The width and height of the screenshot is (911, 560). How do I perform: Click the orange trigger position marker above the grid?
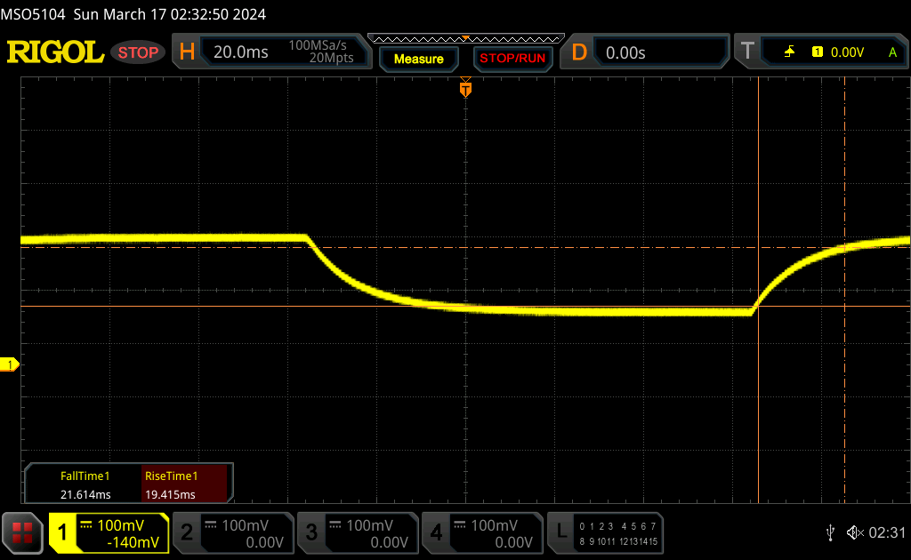[465, 88]
